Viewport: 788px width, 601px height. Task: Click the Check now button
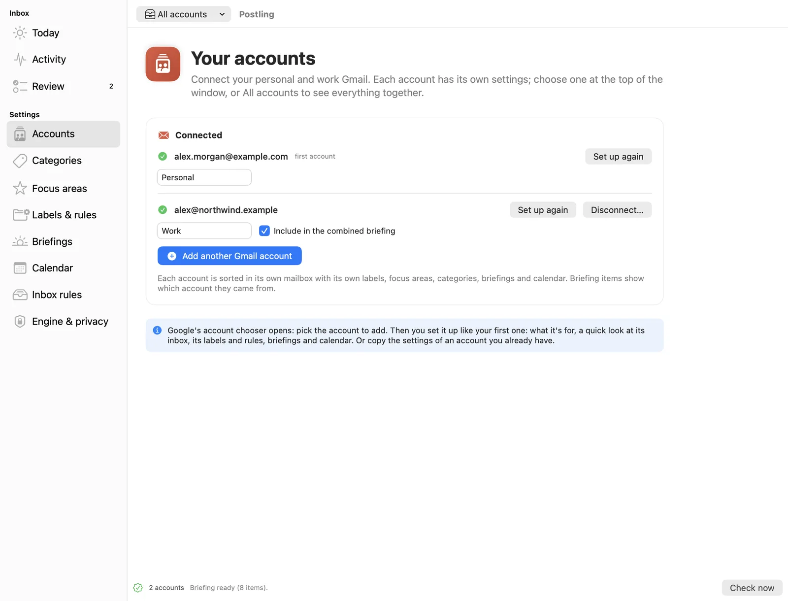pos(752,588)
